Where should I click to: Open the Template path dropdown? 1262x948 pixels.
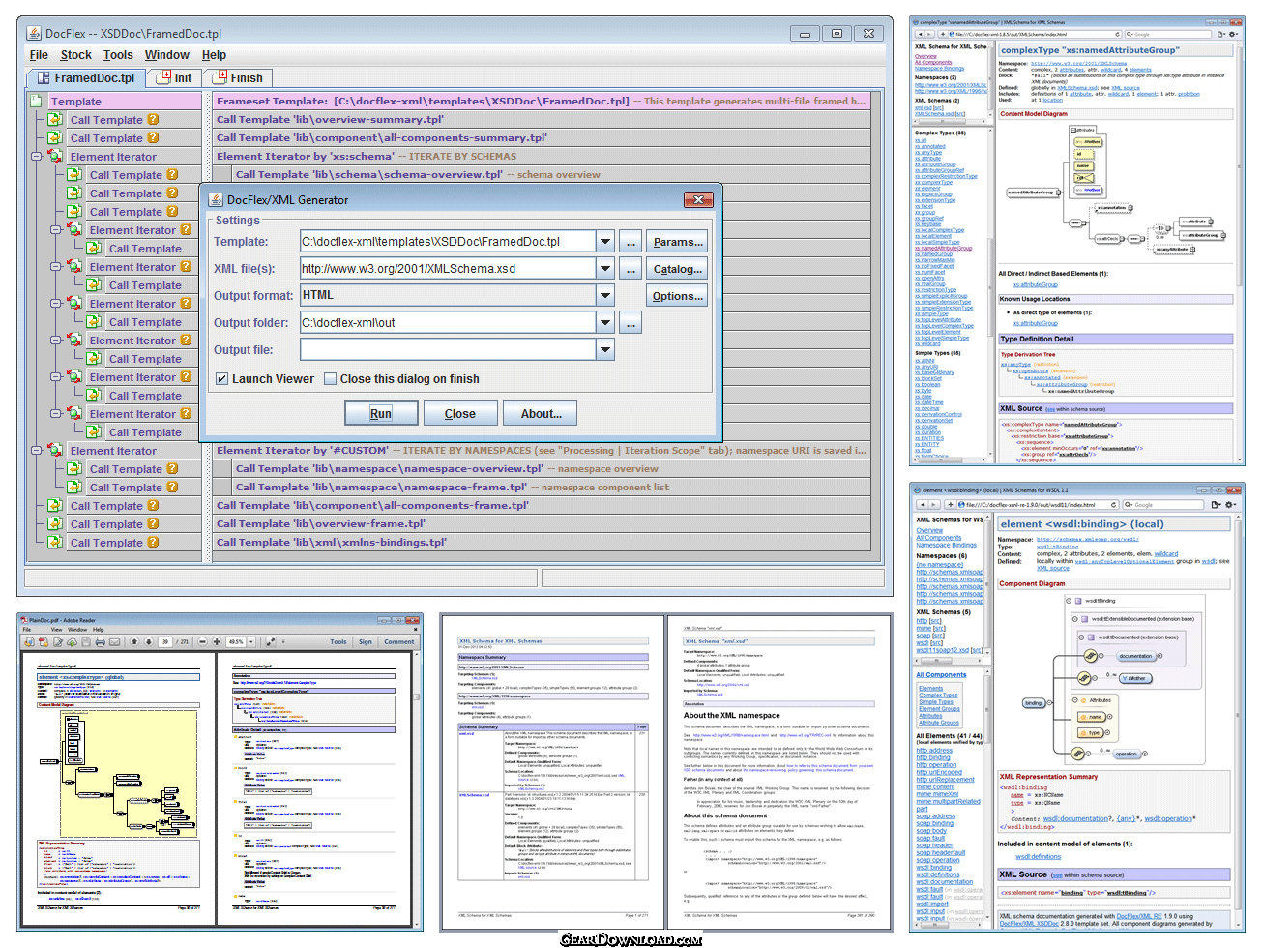coord(604,242)
